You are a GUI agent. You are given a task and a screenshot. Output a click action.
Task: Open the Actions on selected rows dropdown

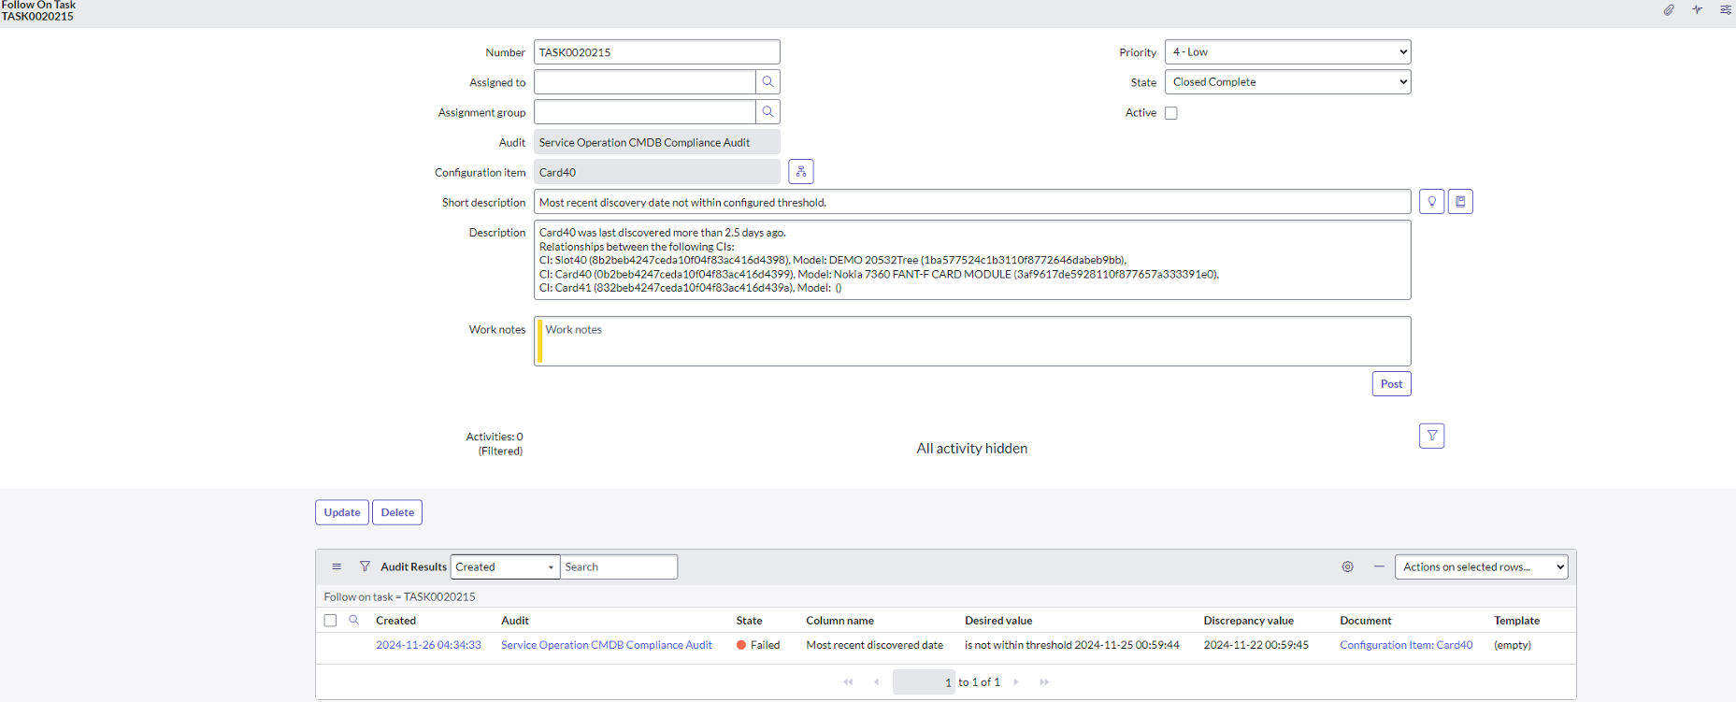pyautogui.click(x=1481, y=566)
